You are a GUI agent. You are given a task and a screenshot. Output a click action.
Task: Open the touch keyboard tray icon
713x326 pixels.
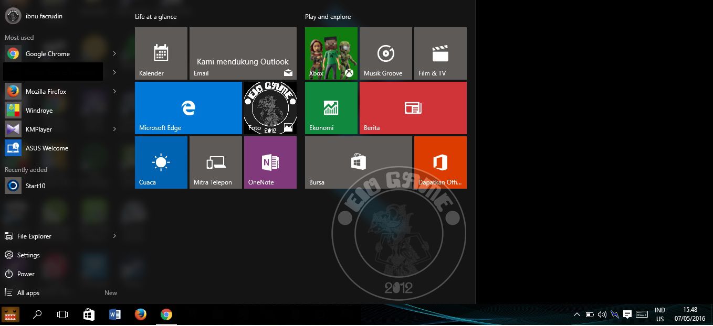click(x=641, y=314)
